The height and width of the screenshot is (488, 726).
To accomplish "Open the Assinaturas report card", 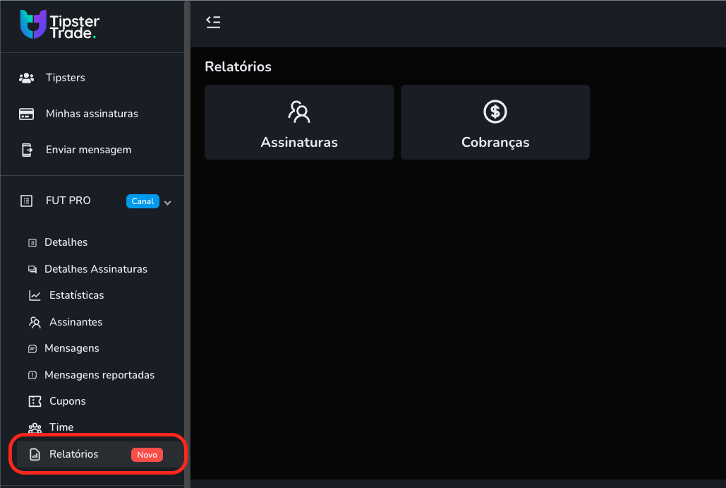I will 299,122.
